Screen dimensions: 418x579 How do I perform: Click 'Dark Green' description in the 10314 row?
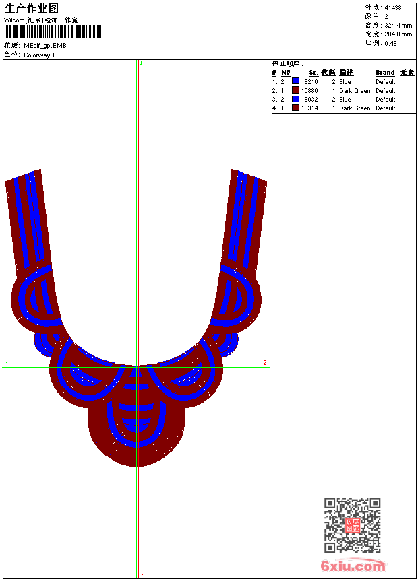point(355,108)
